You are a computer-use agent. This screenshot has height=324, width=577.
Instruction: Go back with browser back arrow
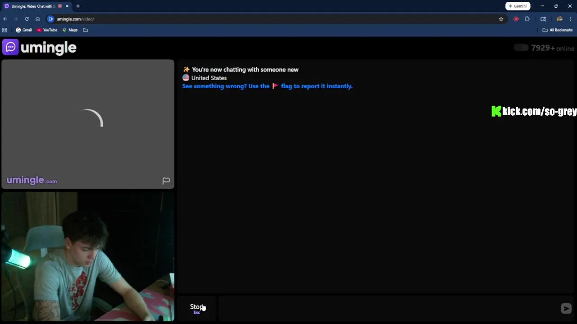pos(5,19)
